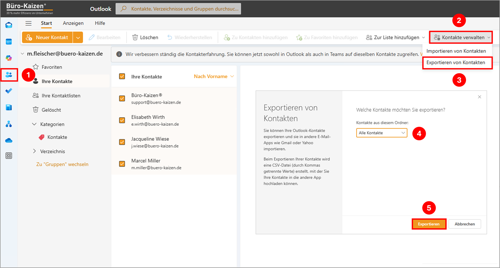Image resolution: width=500 pixels, height=268 pixels.
Task: Close the export dialog with X
Action: coord(480,97)
